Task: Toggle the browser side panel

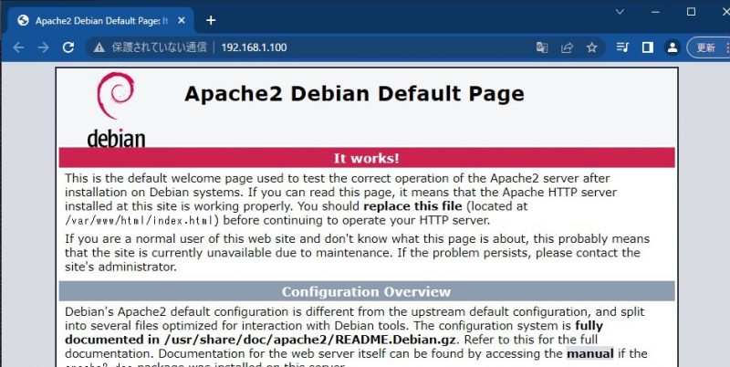Action: pos(648,47)
